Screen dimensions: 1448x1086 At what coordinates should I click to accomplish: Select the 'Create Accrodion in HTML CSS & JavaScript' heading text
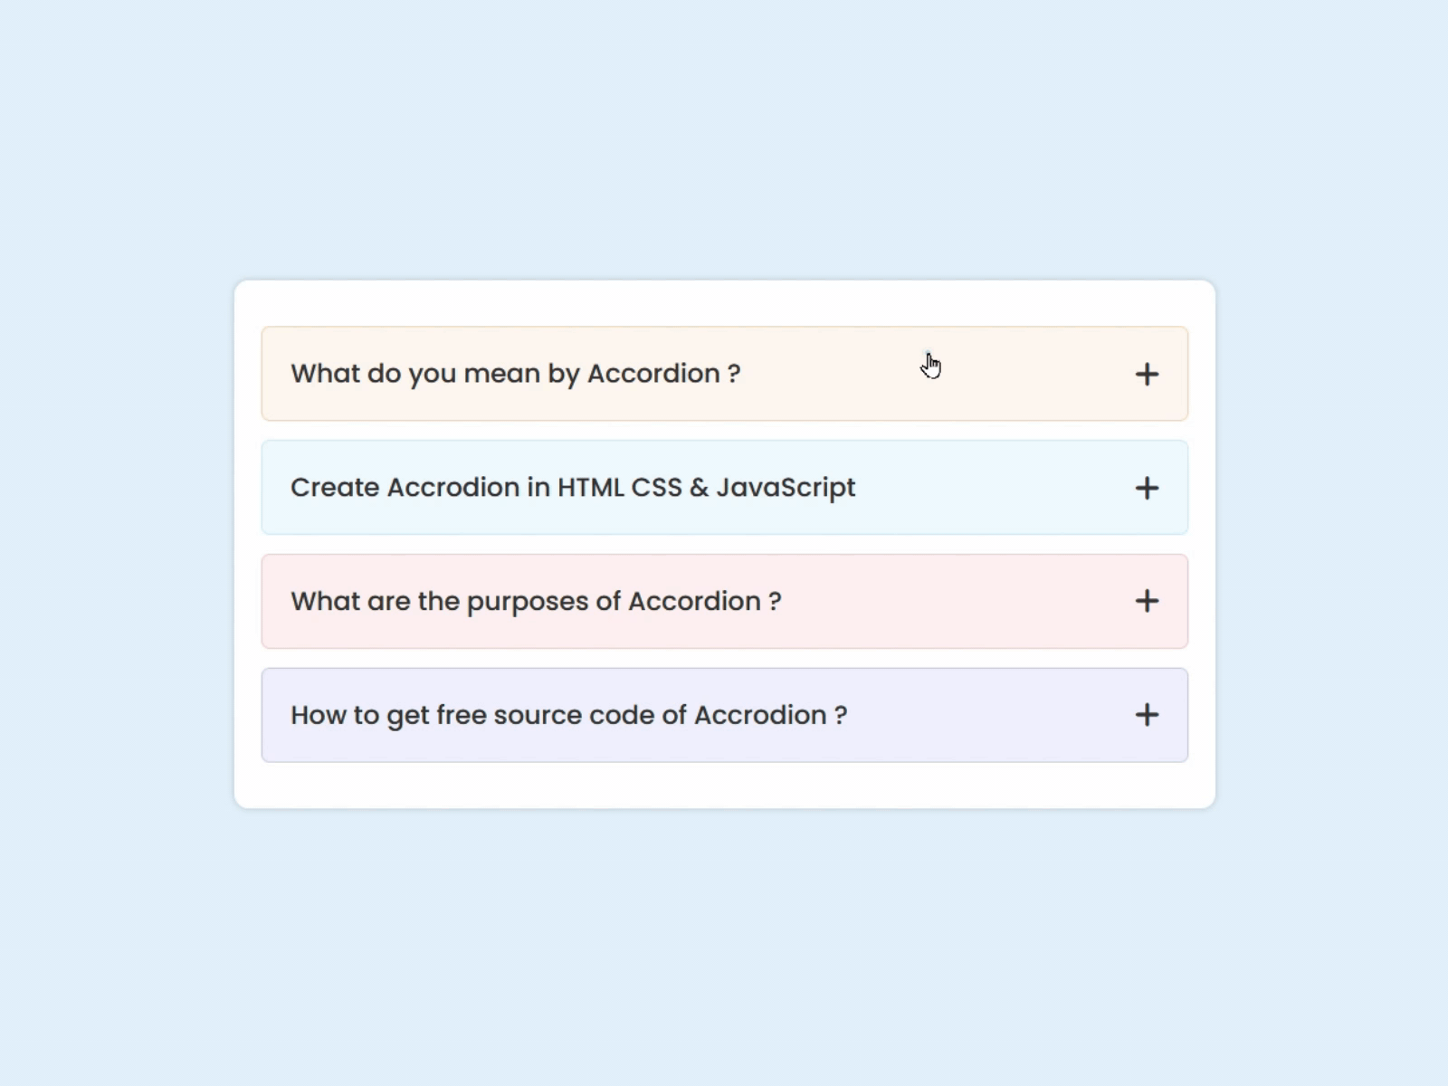tap(572, 487)
